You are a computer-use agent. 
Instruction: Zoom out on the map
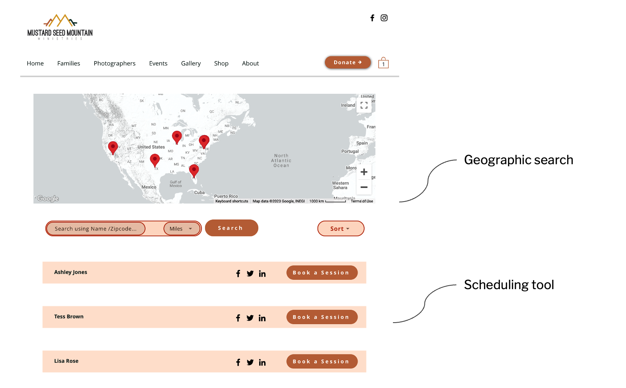pos(364,187)
